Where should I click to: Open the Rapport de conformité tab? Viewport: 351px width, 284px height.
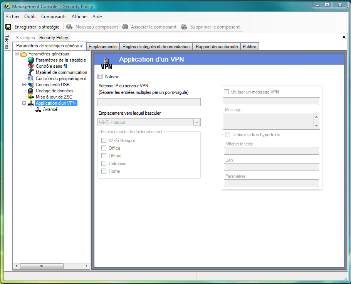click(x=217, y=47)
